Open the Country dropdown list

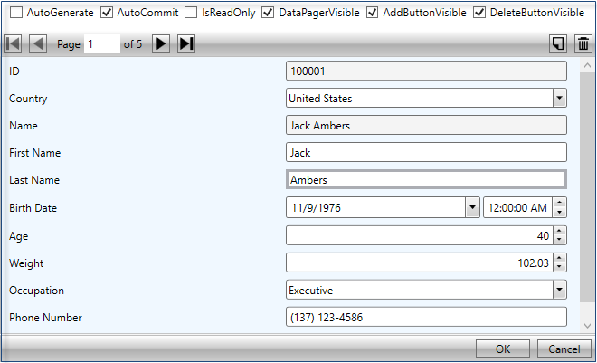(x=559, y=98)
